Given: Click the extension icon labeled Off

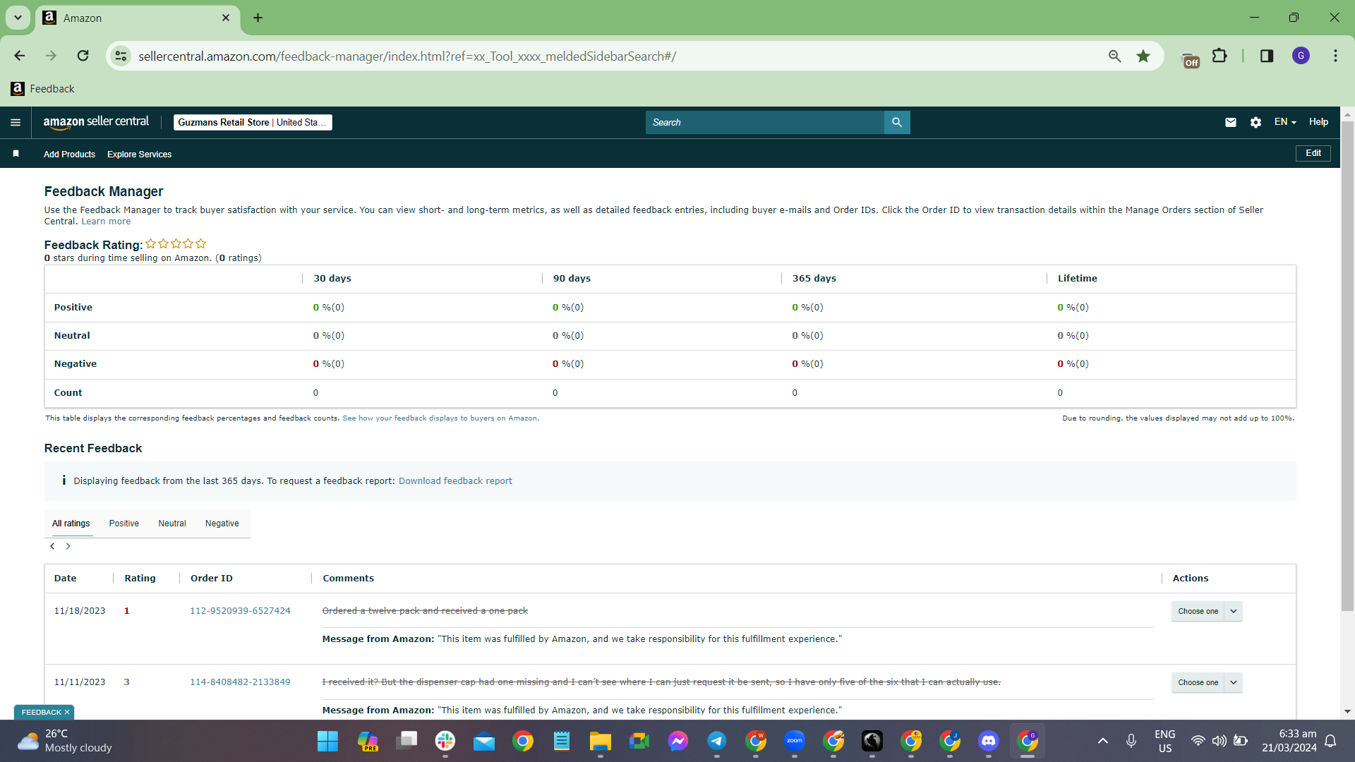Looking at the screenshot, I should point(1191,59).
